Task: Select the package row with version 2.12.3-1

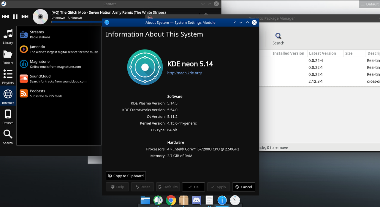Action: pyautogui.click(x=319, y=82)
